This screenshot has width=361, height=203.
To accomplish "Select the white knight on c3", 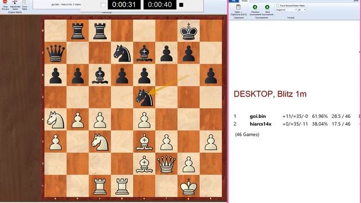I will click(100, 142).
